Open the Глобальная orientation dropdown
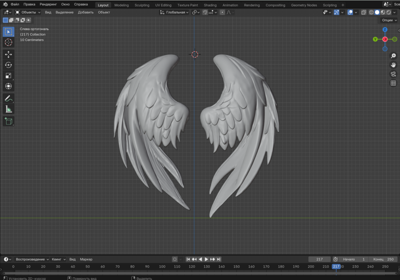 tap(174, 12)
